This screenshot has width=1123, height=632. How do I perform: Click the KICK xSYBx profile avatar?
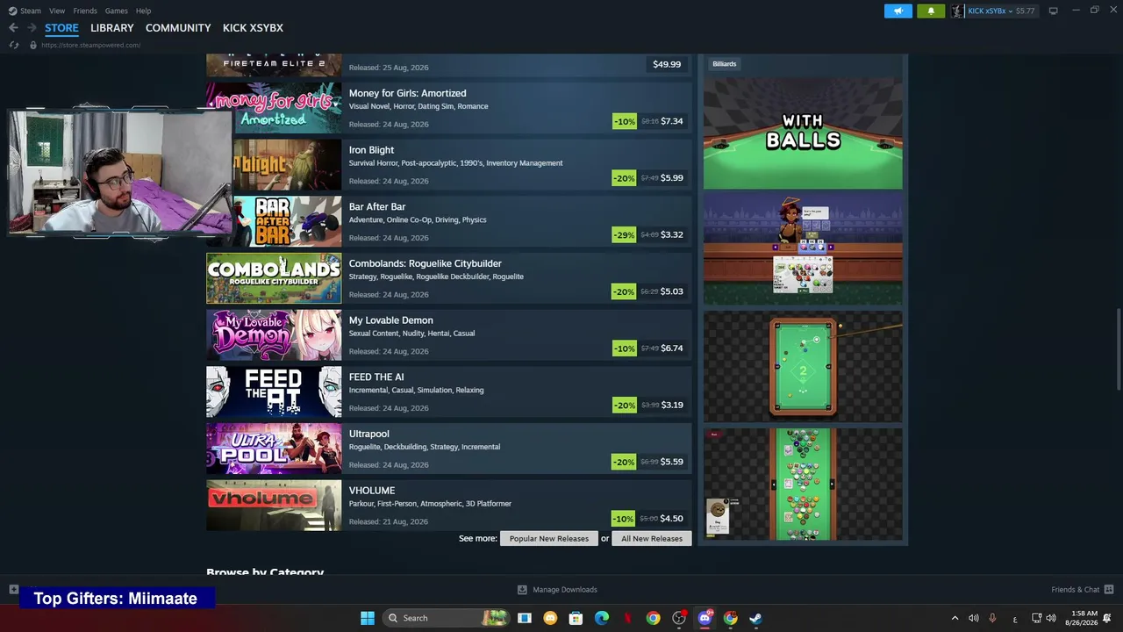pos(957,11)
